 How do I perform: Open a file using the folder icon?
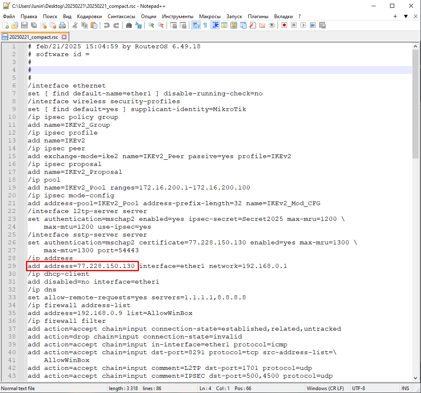(x=15, y=25)
